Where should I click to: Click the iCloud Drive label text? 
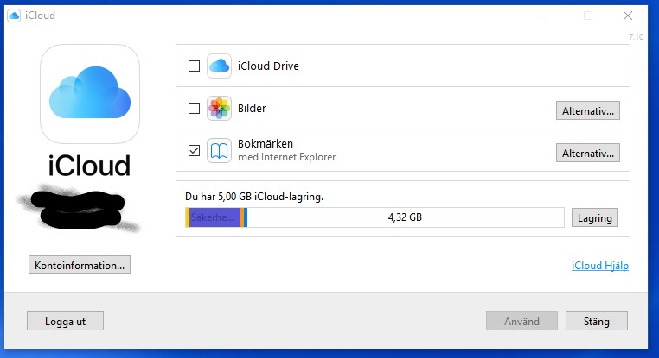coord(268,66)
